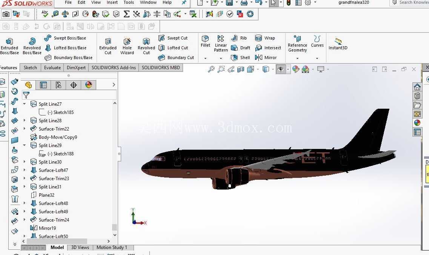Click the Extruded Cut tool
This screenshot has width=429, height=255.
coord(108,46)
